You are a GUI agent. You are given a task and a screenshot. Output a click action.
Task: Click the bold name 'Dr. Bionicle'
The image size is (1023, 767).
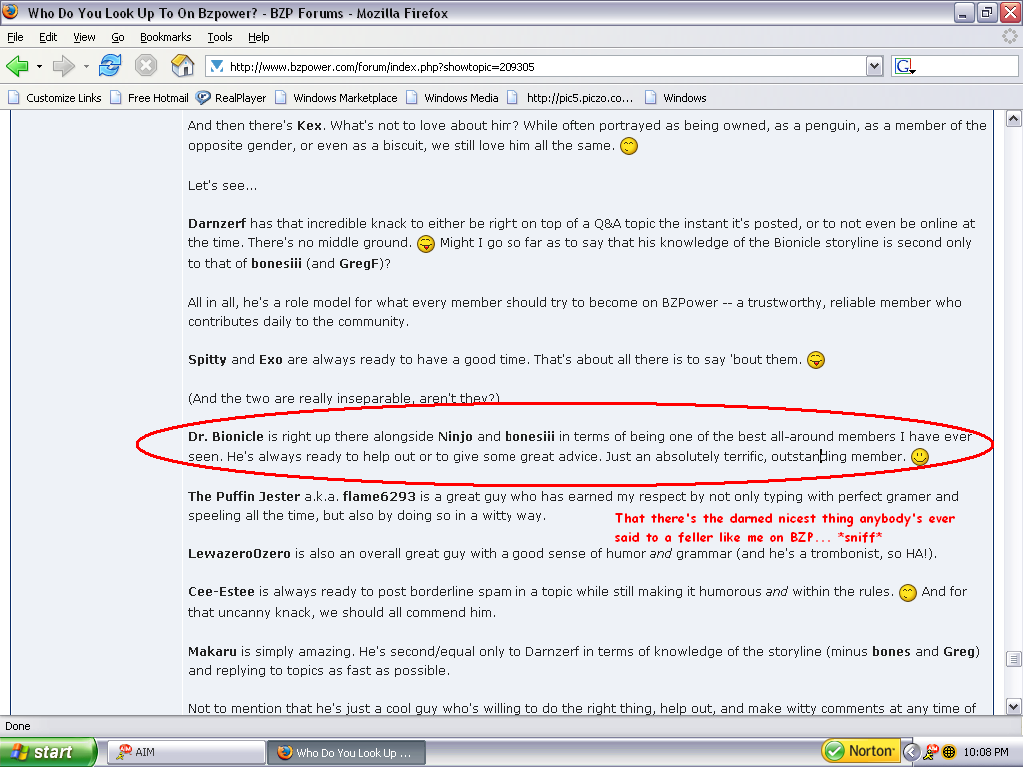point(226,437)
